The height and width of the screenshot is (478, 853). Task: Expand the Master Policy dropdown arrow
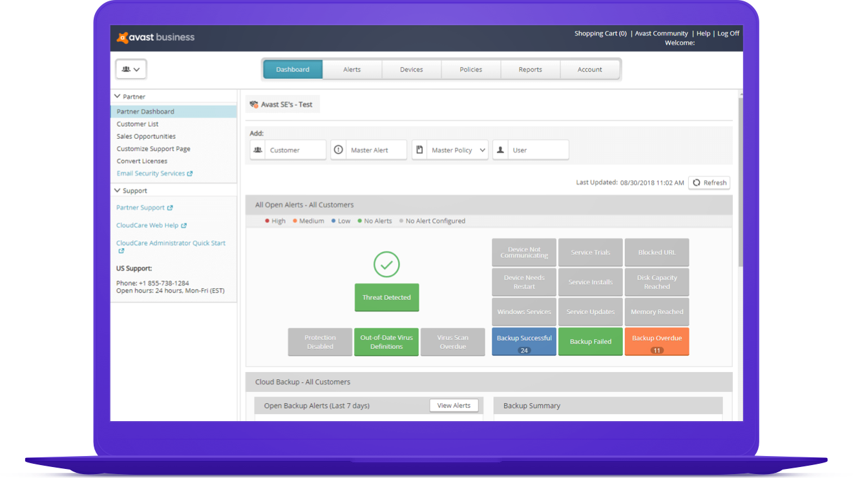tap(482, 150)
